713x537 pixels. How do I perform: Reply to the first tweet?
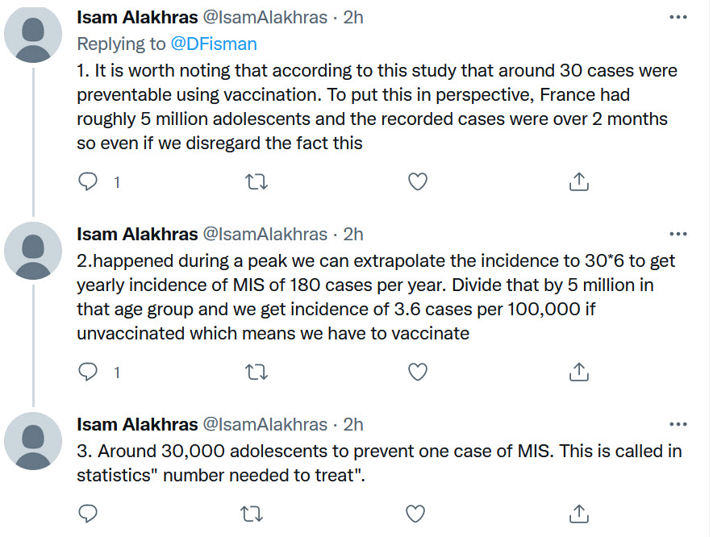pos(88,182)
